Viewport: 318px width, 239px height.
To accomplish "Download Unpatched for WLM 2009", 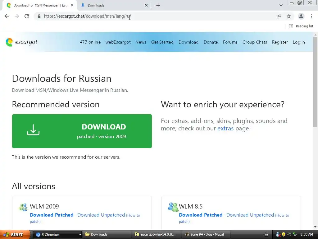I will click(x=101, y=215).
